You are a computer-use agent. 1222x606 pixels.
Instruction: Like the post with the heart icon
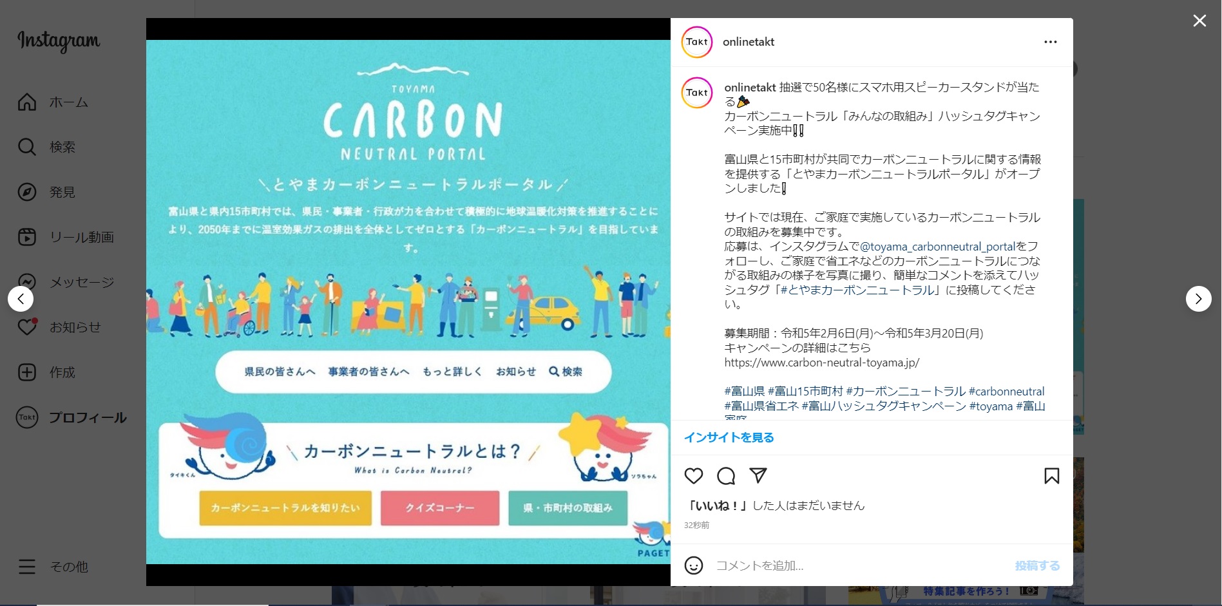pyautogui.click(x=693, y=476)
